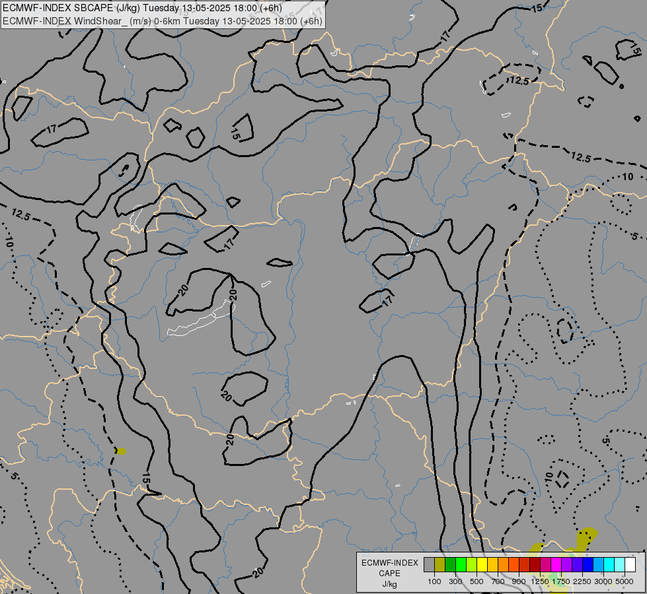Viewport: 647px width, 594px height.
Task: Click the CAPE label in legend
Action: [x=389, y=574]
